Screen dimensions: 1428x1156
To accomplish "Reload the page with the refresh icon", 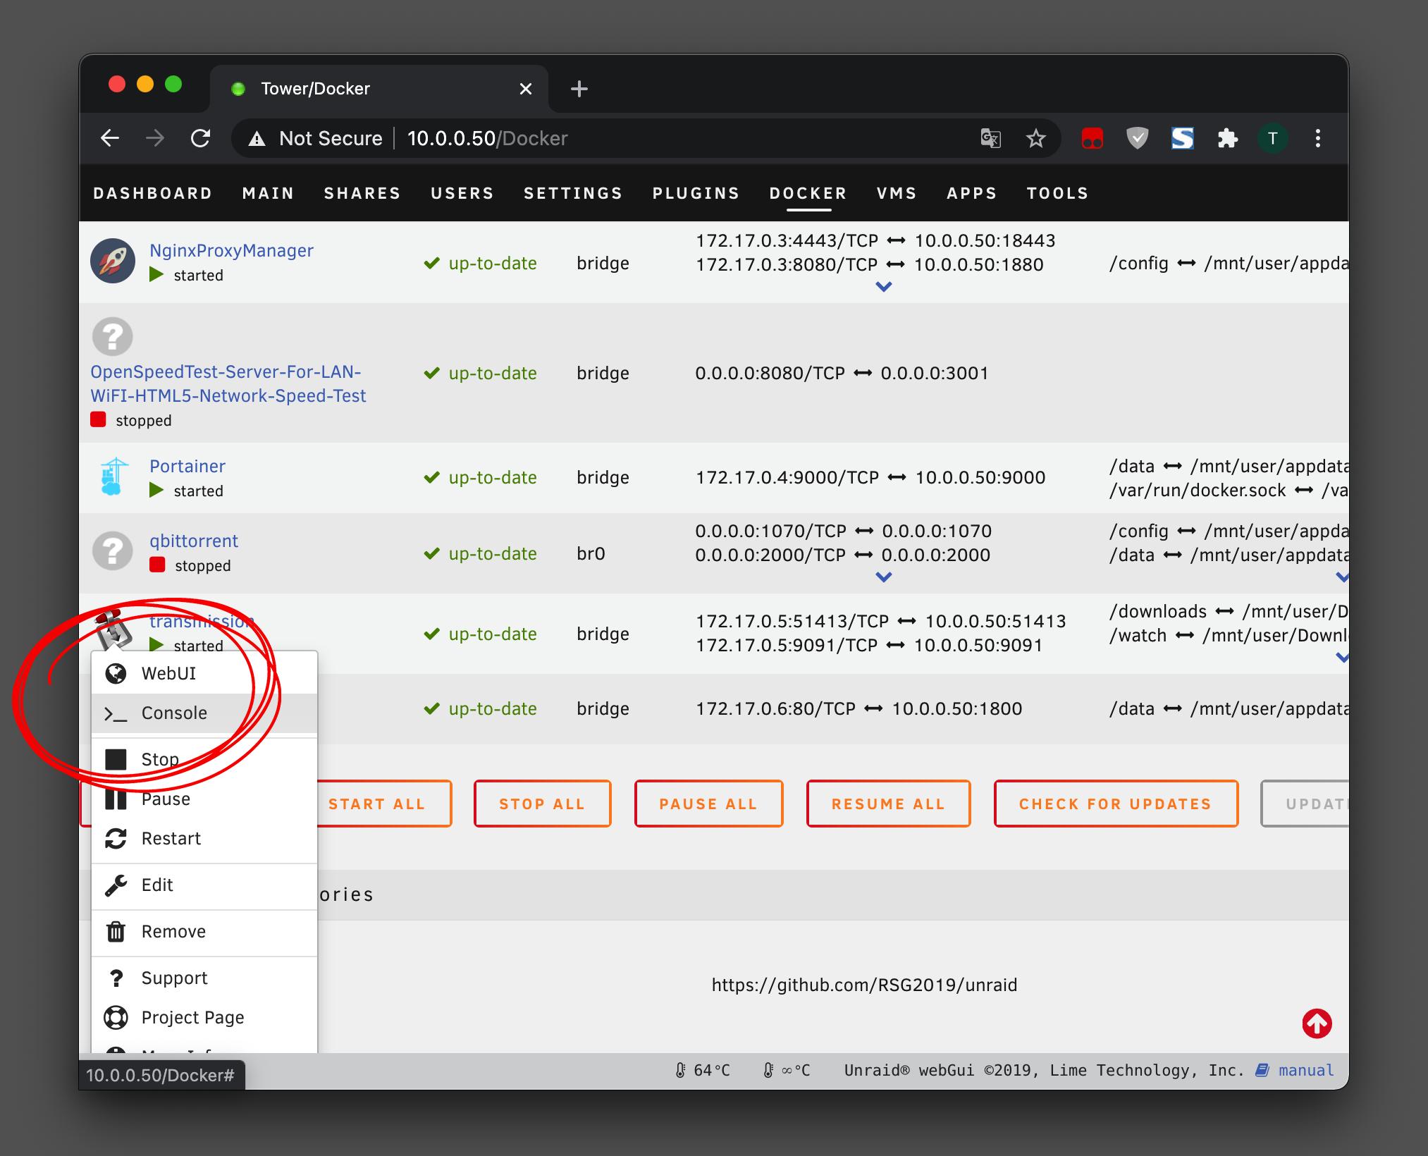I will 201,139.
